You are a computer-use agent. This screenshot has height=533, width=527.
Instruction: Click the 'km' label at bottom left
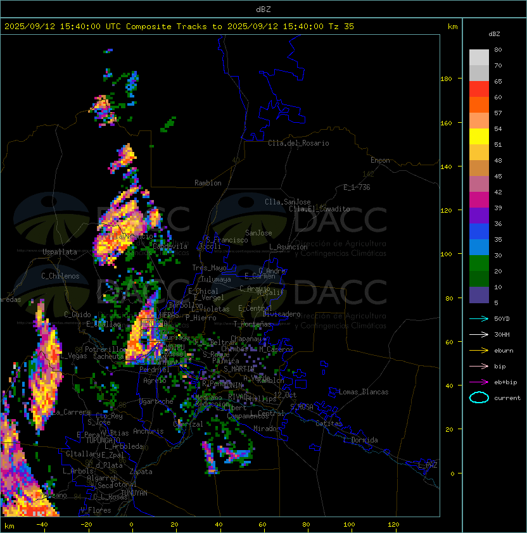(x=10, y=526)
